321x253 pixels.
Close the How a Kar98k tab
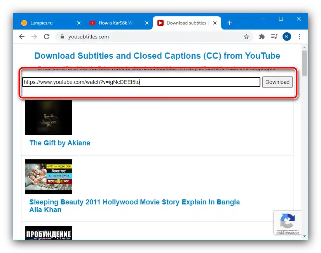click(147, 23)
